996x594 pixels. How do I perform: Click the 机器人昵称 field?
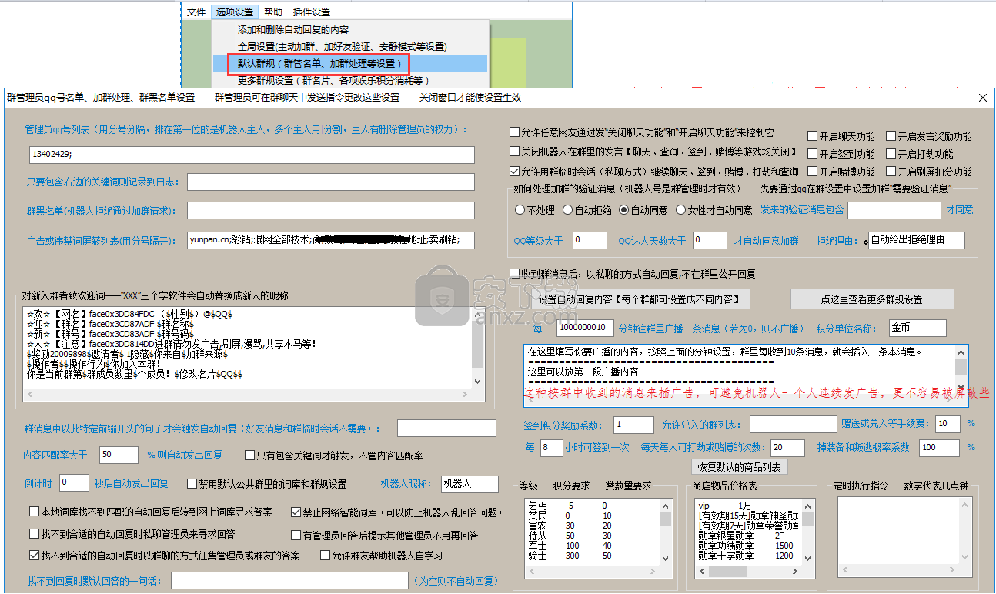(468, 484)
